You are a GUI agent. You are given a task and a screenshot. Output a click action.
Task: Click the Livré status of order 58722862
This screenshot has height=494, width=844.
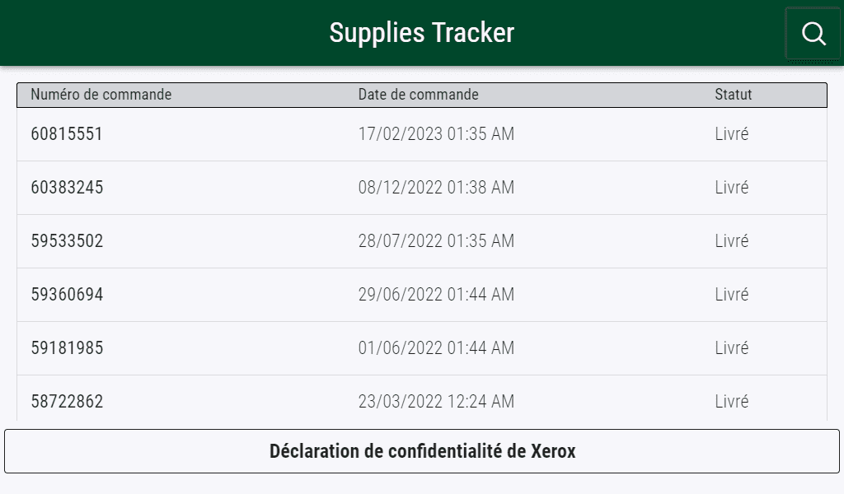coord(732,401)
